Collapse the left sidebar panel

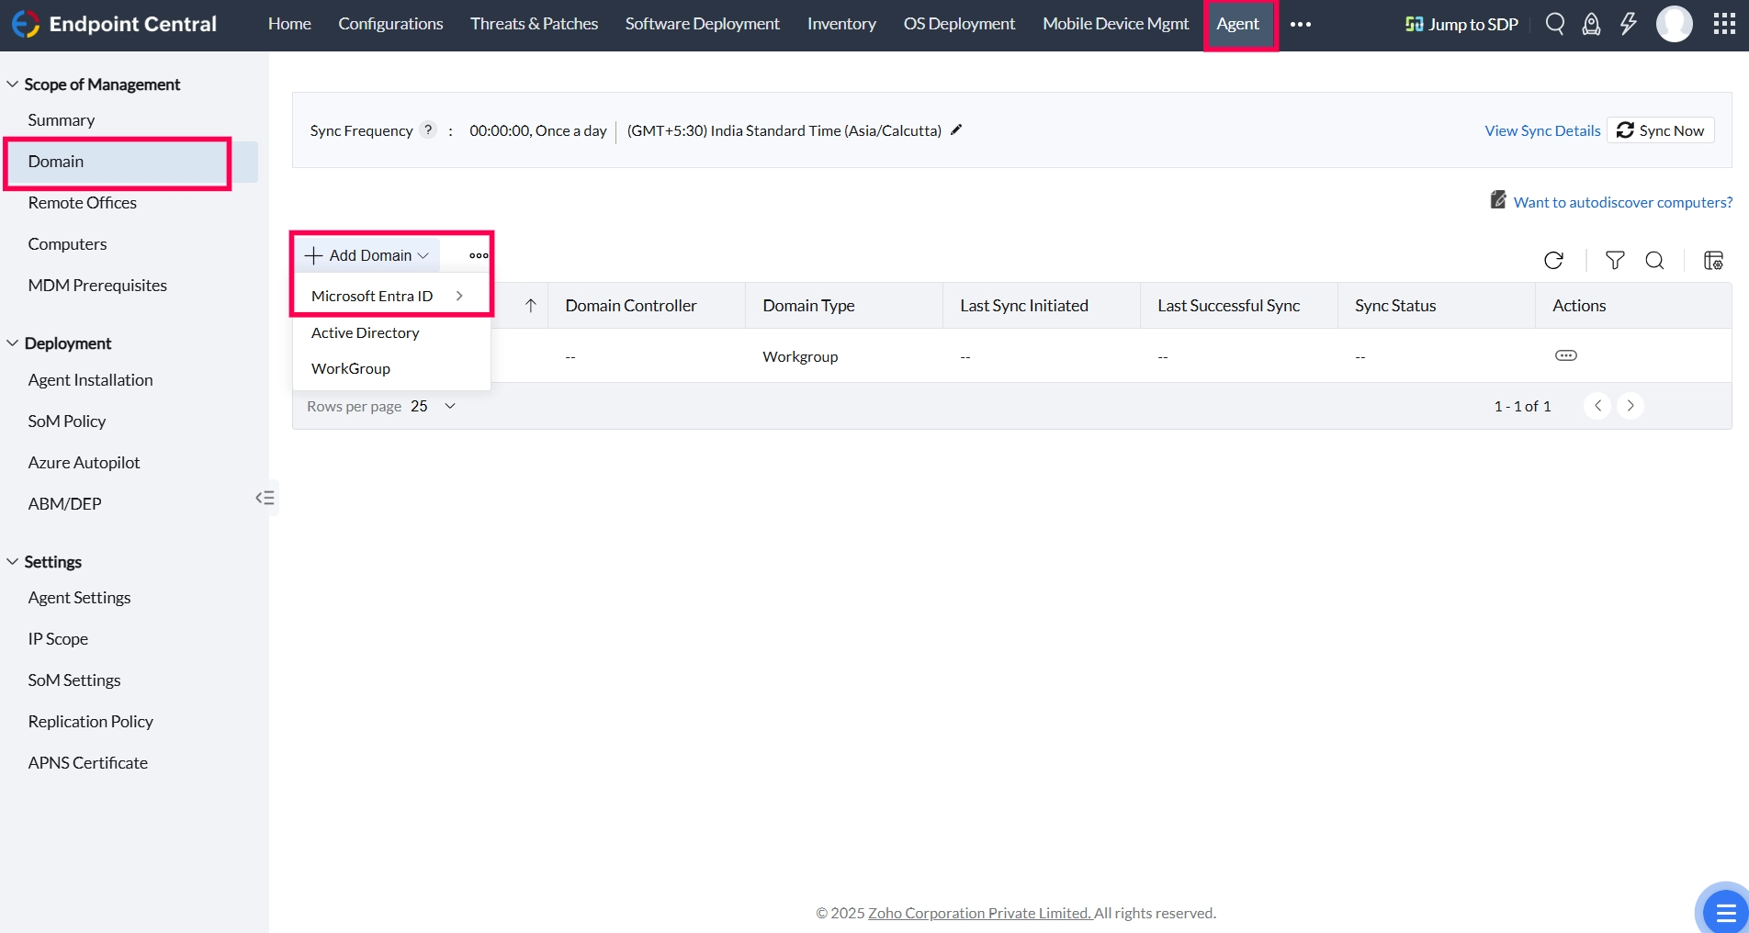point(265,498)
